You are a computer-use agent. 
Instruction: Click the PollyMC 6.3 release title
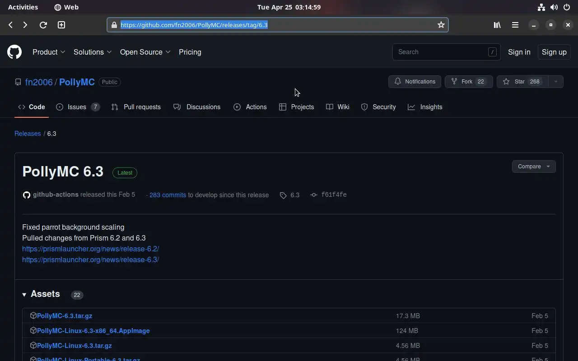click(x=63, y=171)
